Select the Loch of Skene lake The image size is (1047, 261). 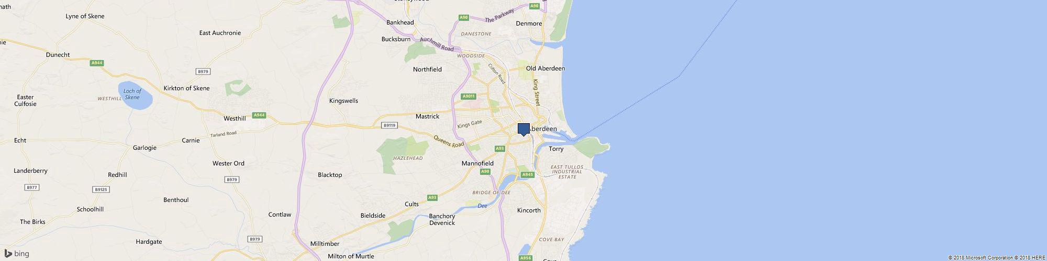135,96
